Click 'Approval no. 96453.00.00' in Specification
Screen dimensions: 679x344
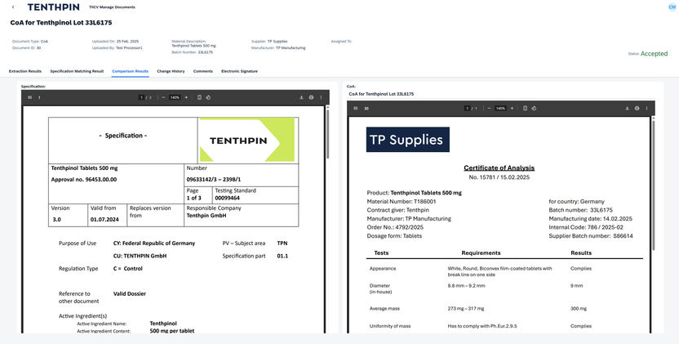[84, 180]
